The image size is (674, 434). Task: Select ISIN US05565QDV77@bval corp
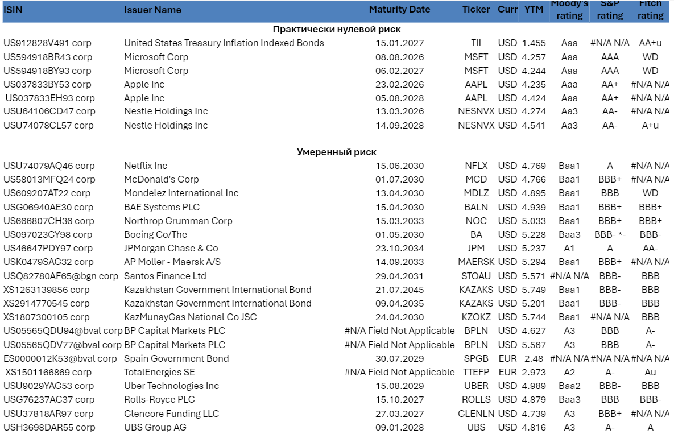pyautogui.click(x=63, y=345)
